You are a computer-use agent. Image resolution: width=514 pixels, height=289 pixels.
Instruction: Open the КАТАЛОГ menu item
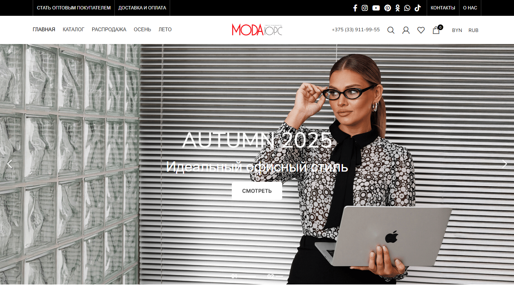click(73, 29)
